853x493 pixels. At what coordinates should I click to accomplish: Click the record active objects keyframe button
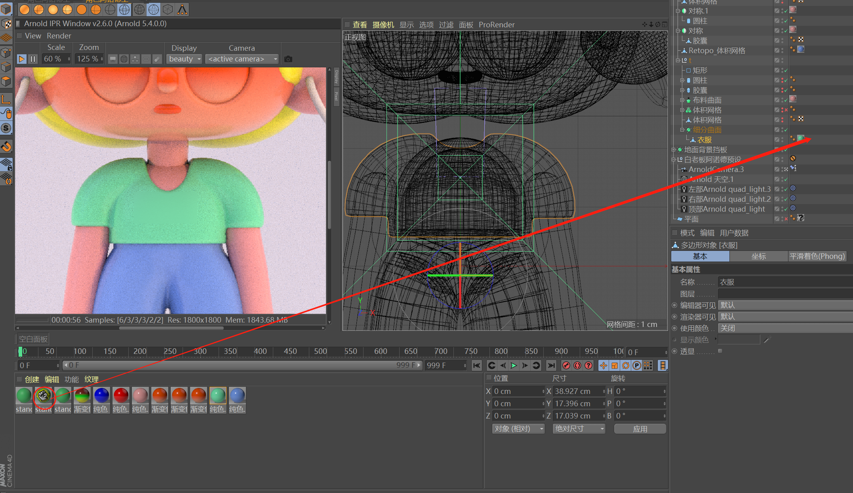coord(566,365)
